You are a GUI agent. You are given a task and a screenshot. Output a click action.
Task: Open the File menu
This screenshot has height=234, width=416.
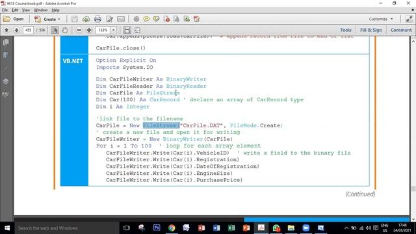[5, 10]
